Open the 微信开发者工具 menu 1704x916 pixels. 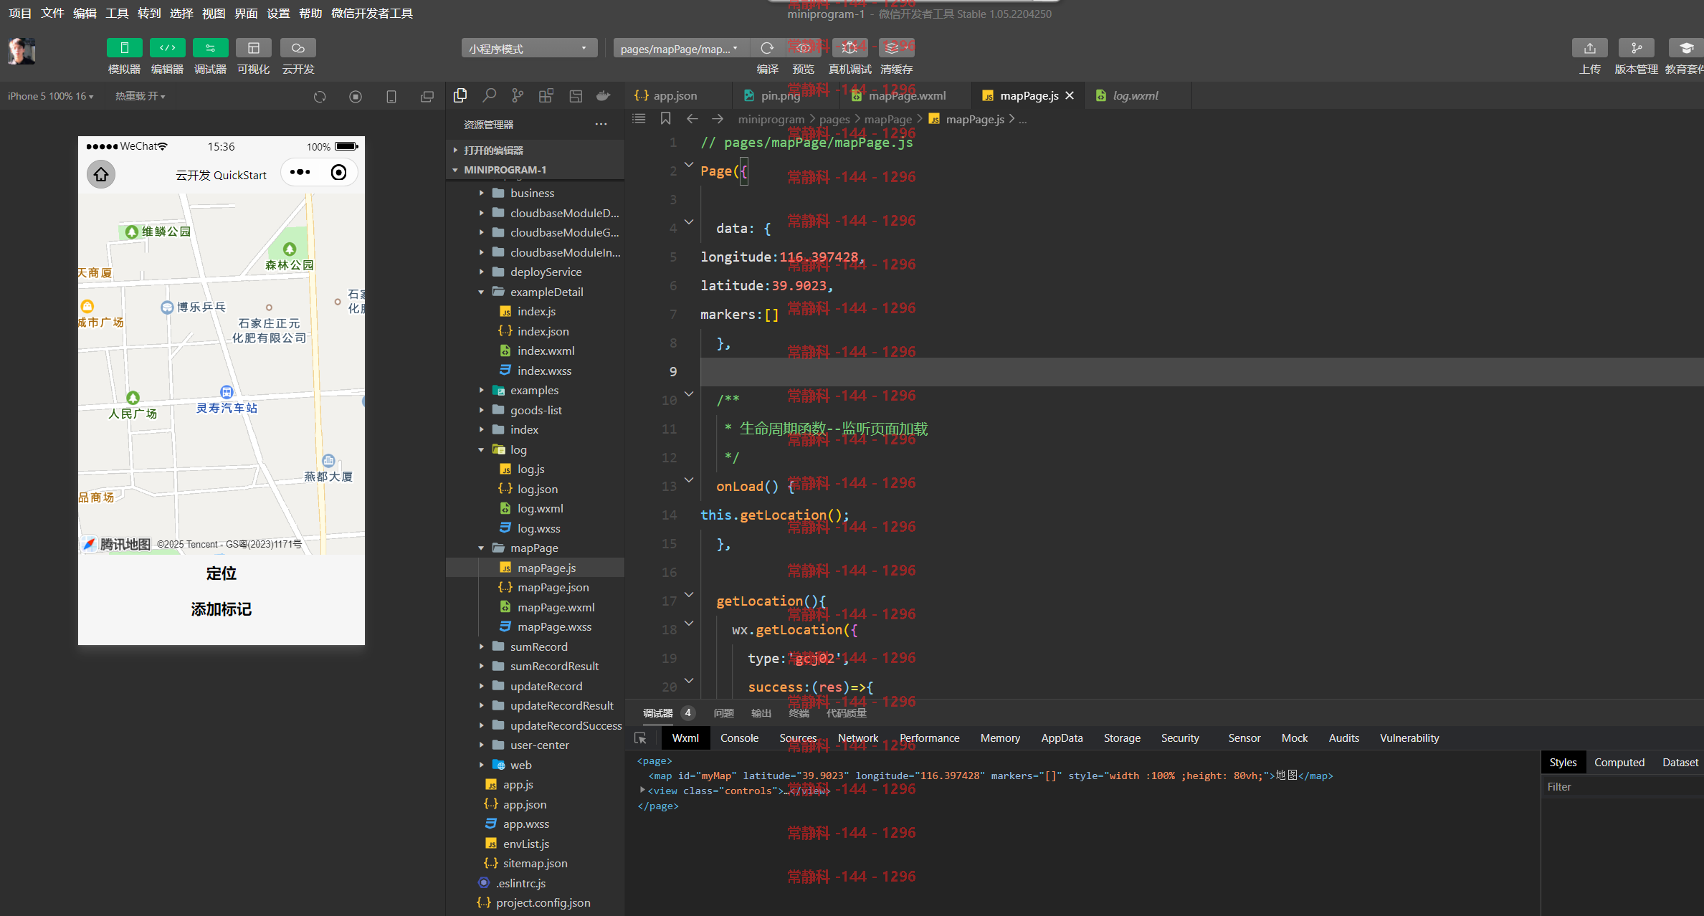(371, 13)
